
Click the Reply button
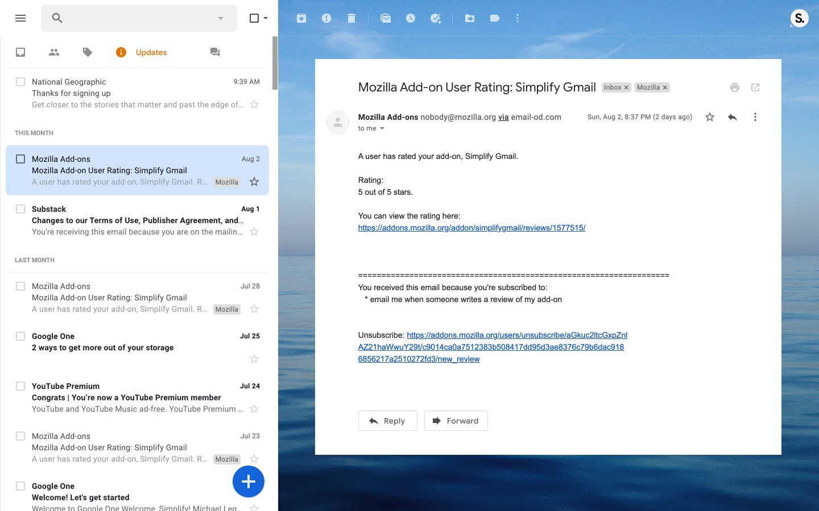pyautogui.click(x=388, y=421)
